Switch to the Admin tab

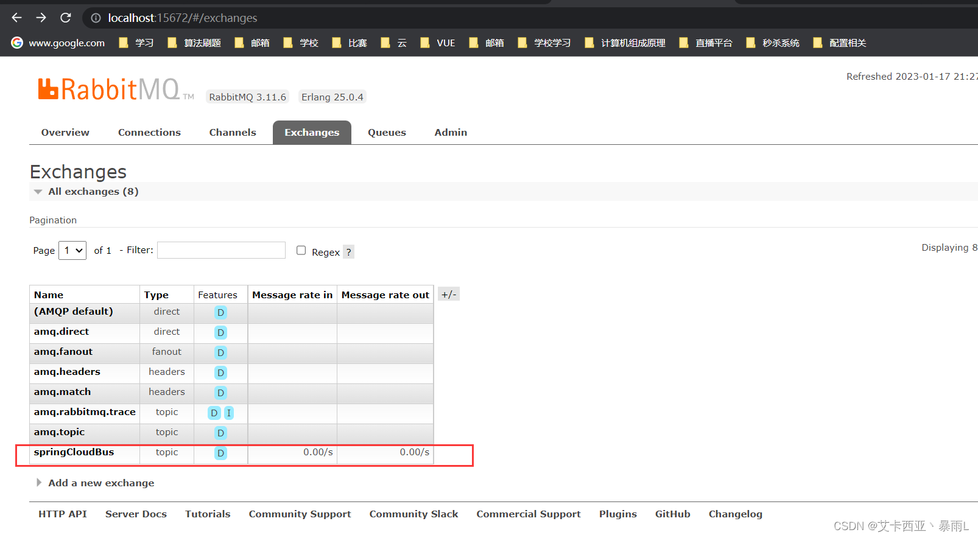point(451,132)
